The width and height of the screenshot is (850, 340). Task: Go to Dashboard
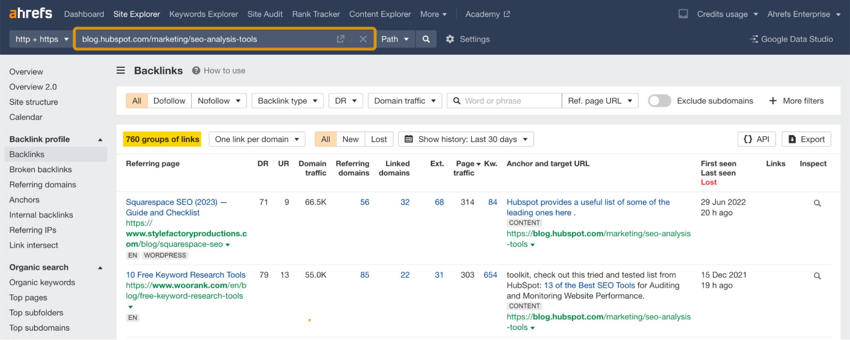tap(84, 14)
